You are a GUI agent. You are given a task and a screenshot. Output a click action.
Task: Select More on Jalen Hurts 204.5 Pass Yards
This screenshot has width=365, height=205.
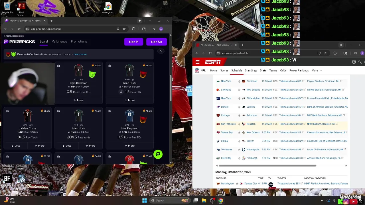[x=90, y=145]
